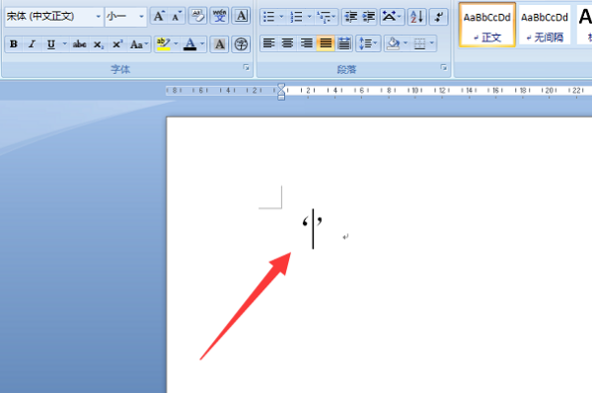Select the 正文 style
Screen dimensions: 592x393
[x=487, y=25]
